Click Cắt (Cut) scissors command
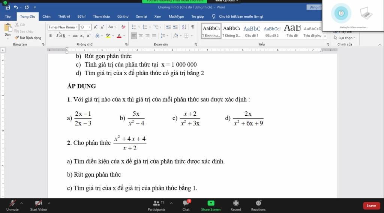This screenshot has height=213, width=384. click(20, 25)
